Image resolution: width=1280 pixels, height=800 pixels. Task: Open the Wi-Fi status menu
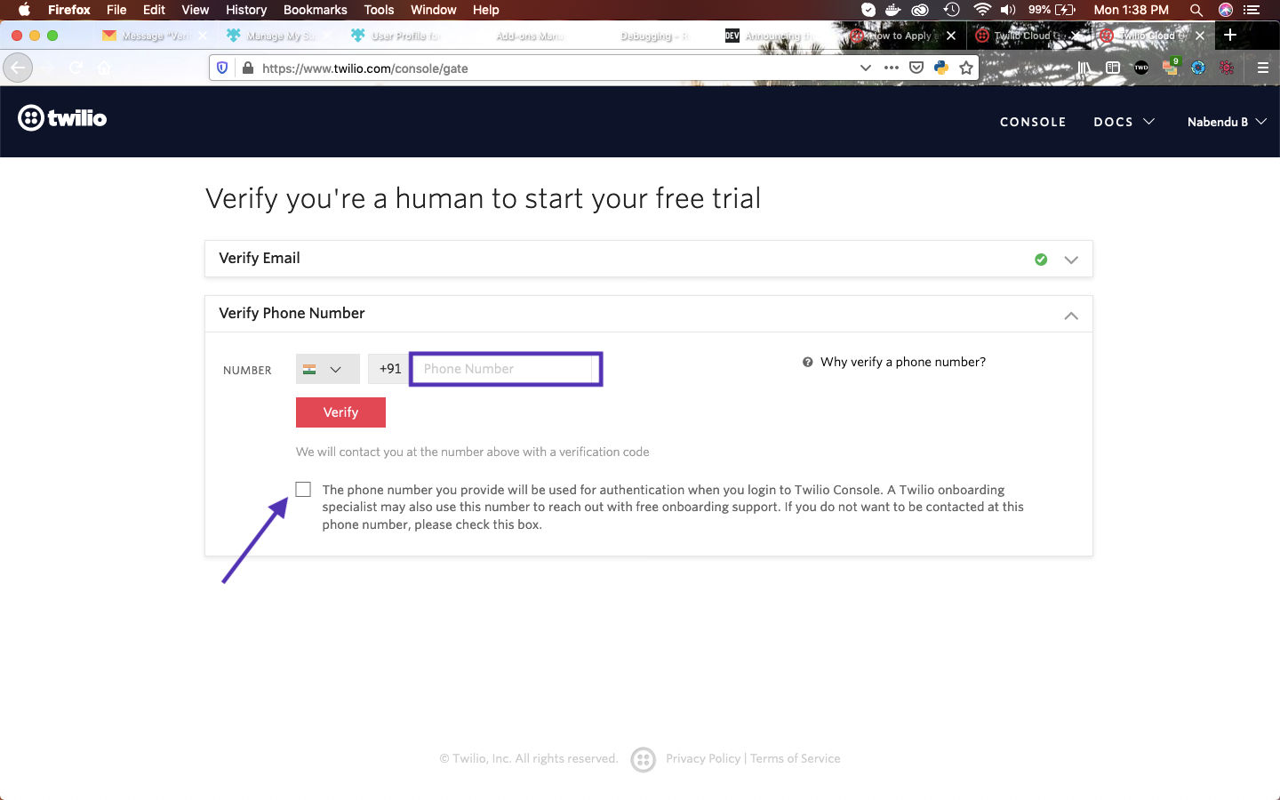pos(981,10)
